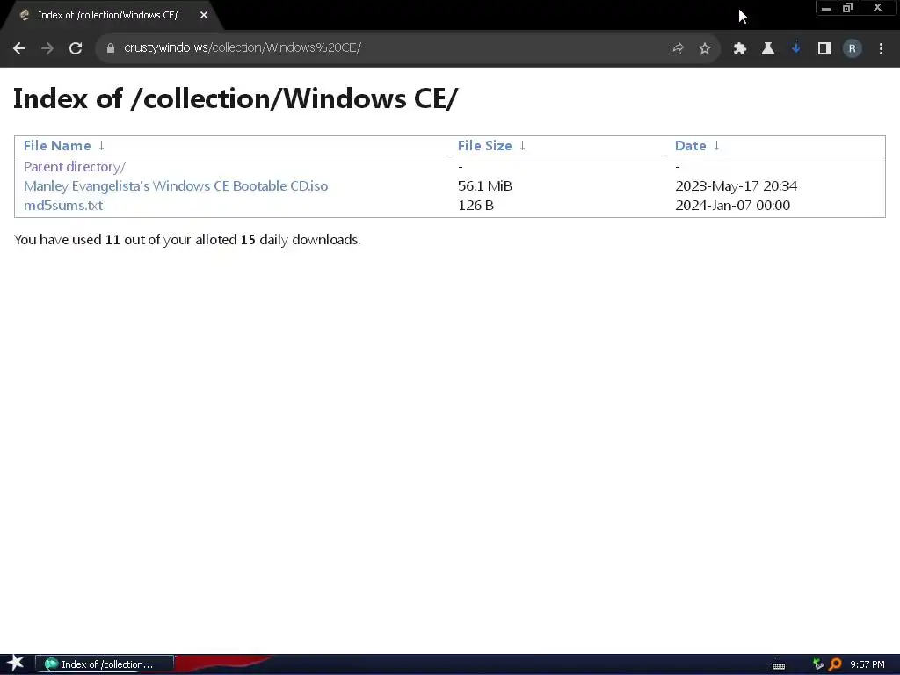
Task: Click the Index of /collection/Windows CE/ heading
Action: tap(236, 98)
